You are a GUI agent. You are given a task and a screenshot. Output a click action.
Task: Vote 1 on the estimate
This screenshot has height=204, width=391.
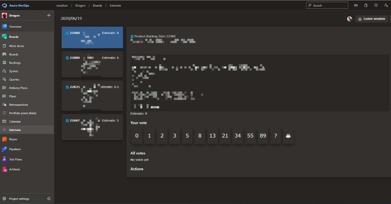[x=149, y=136]
